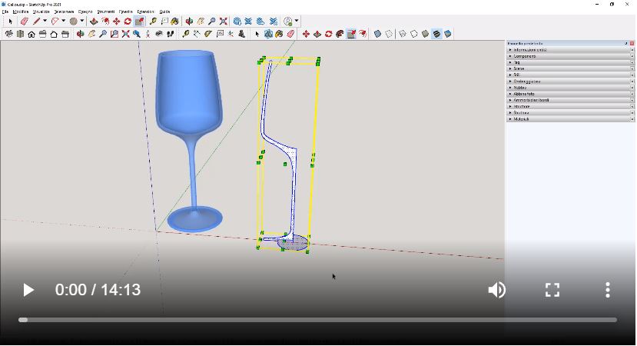
Task: Toggle checkbox on Tag panel row
Action: (x=632, y=62)
